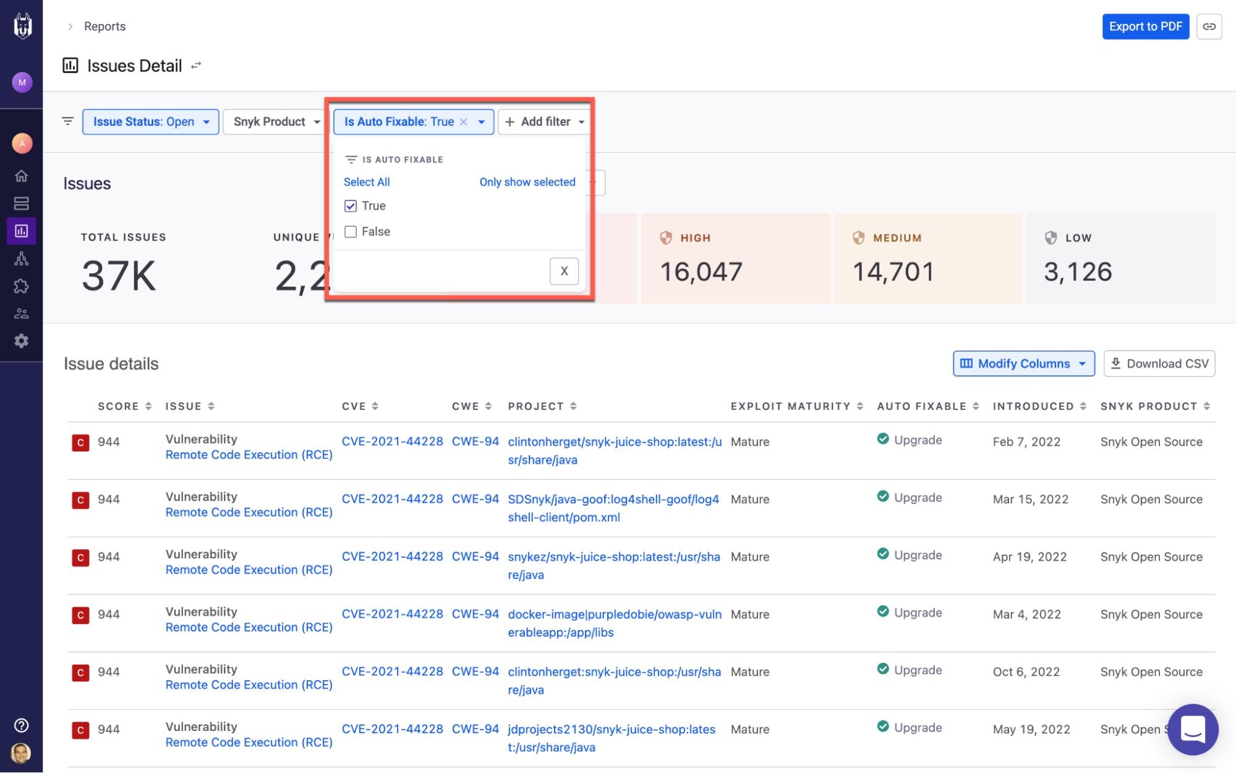The height and width of the screenshot is (773, 1236).
Task: Click Only show selected link
Action: pos(527,182)
